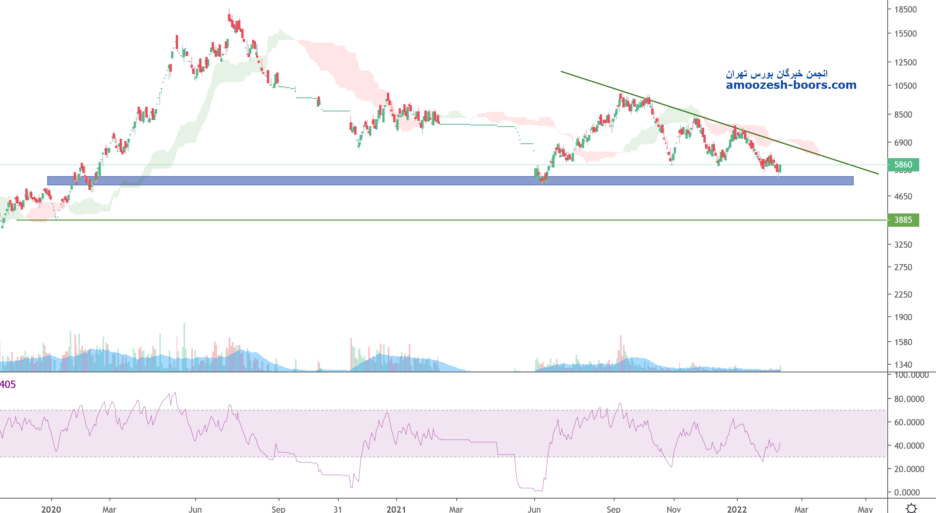This screenshot has width=936, height=513.
Task: Click the Sep label nearest 2022 on the time axis
Action: (x=613, y=509)
